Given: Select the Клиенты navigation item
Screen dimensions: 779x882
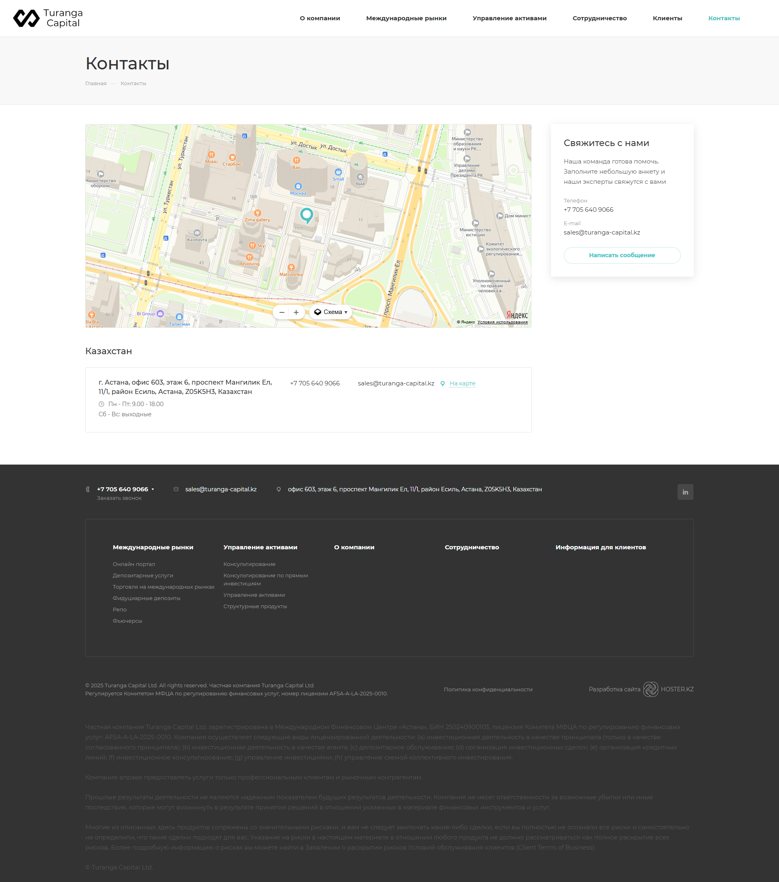Looking at the screenshot, I should [x=668, y=18].
